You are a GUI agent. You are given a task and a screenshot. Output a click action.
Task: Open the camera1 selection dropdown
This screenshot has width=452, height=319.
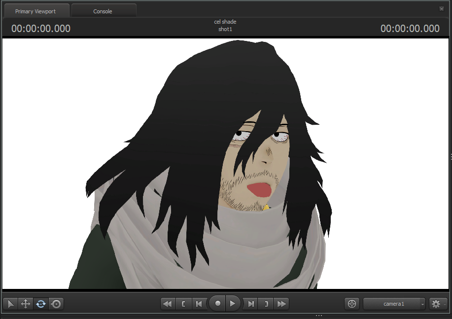point(394,304)
